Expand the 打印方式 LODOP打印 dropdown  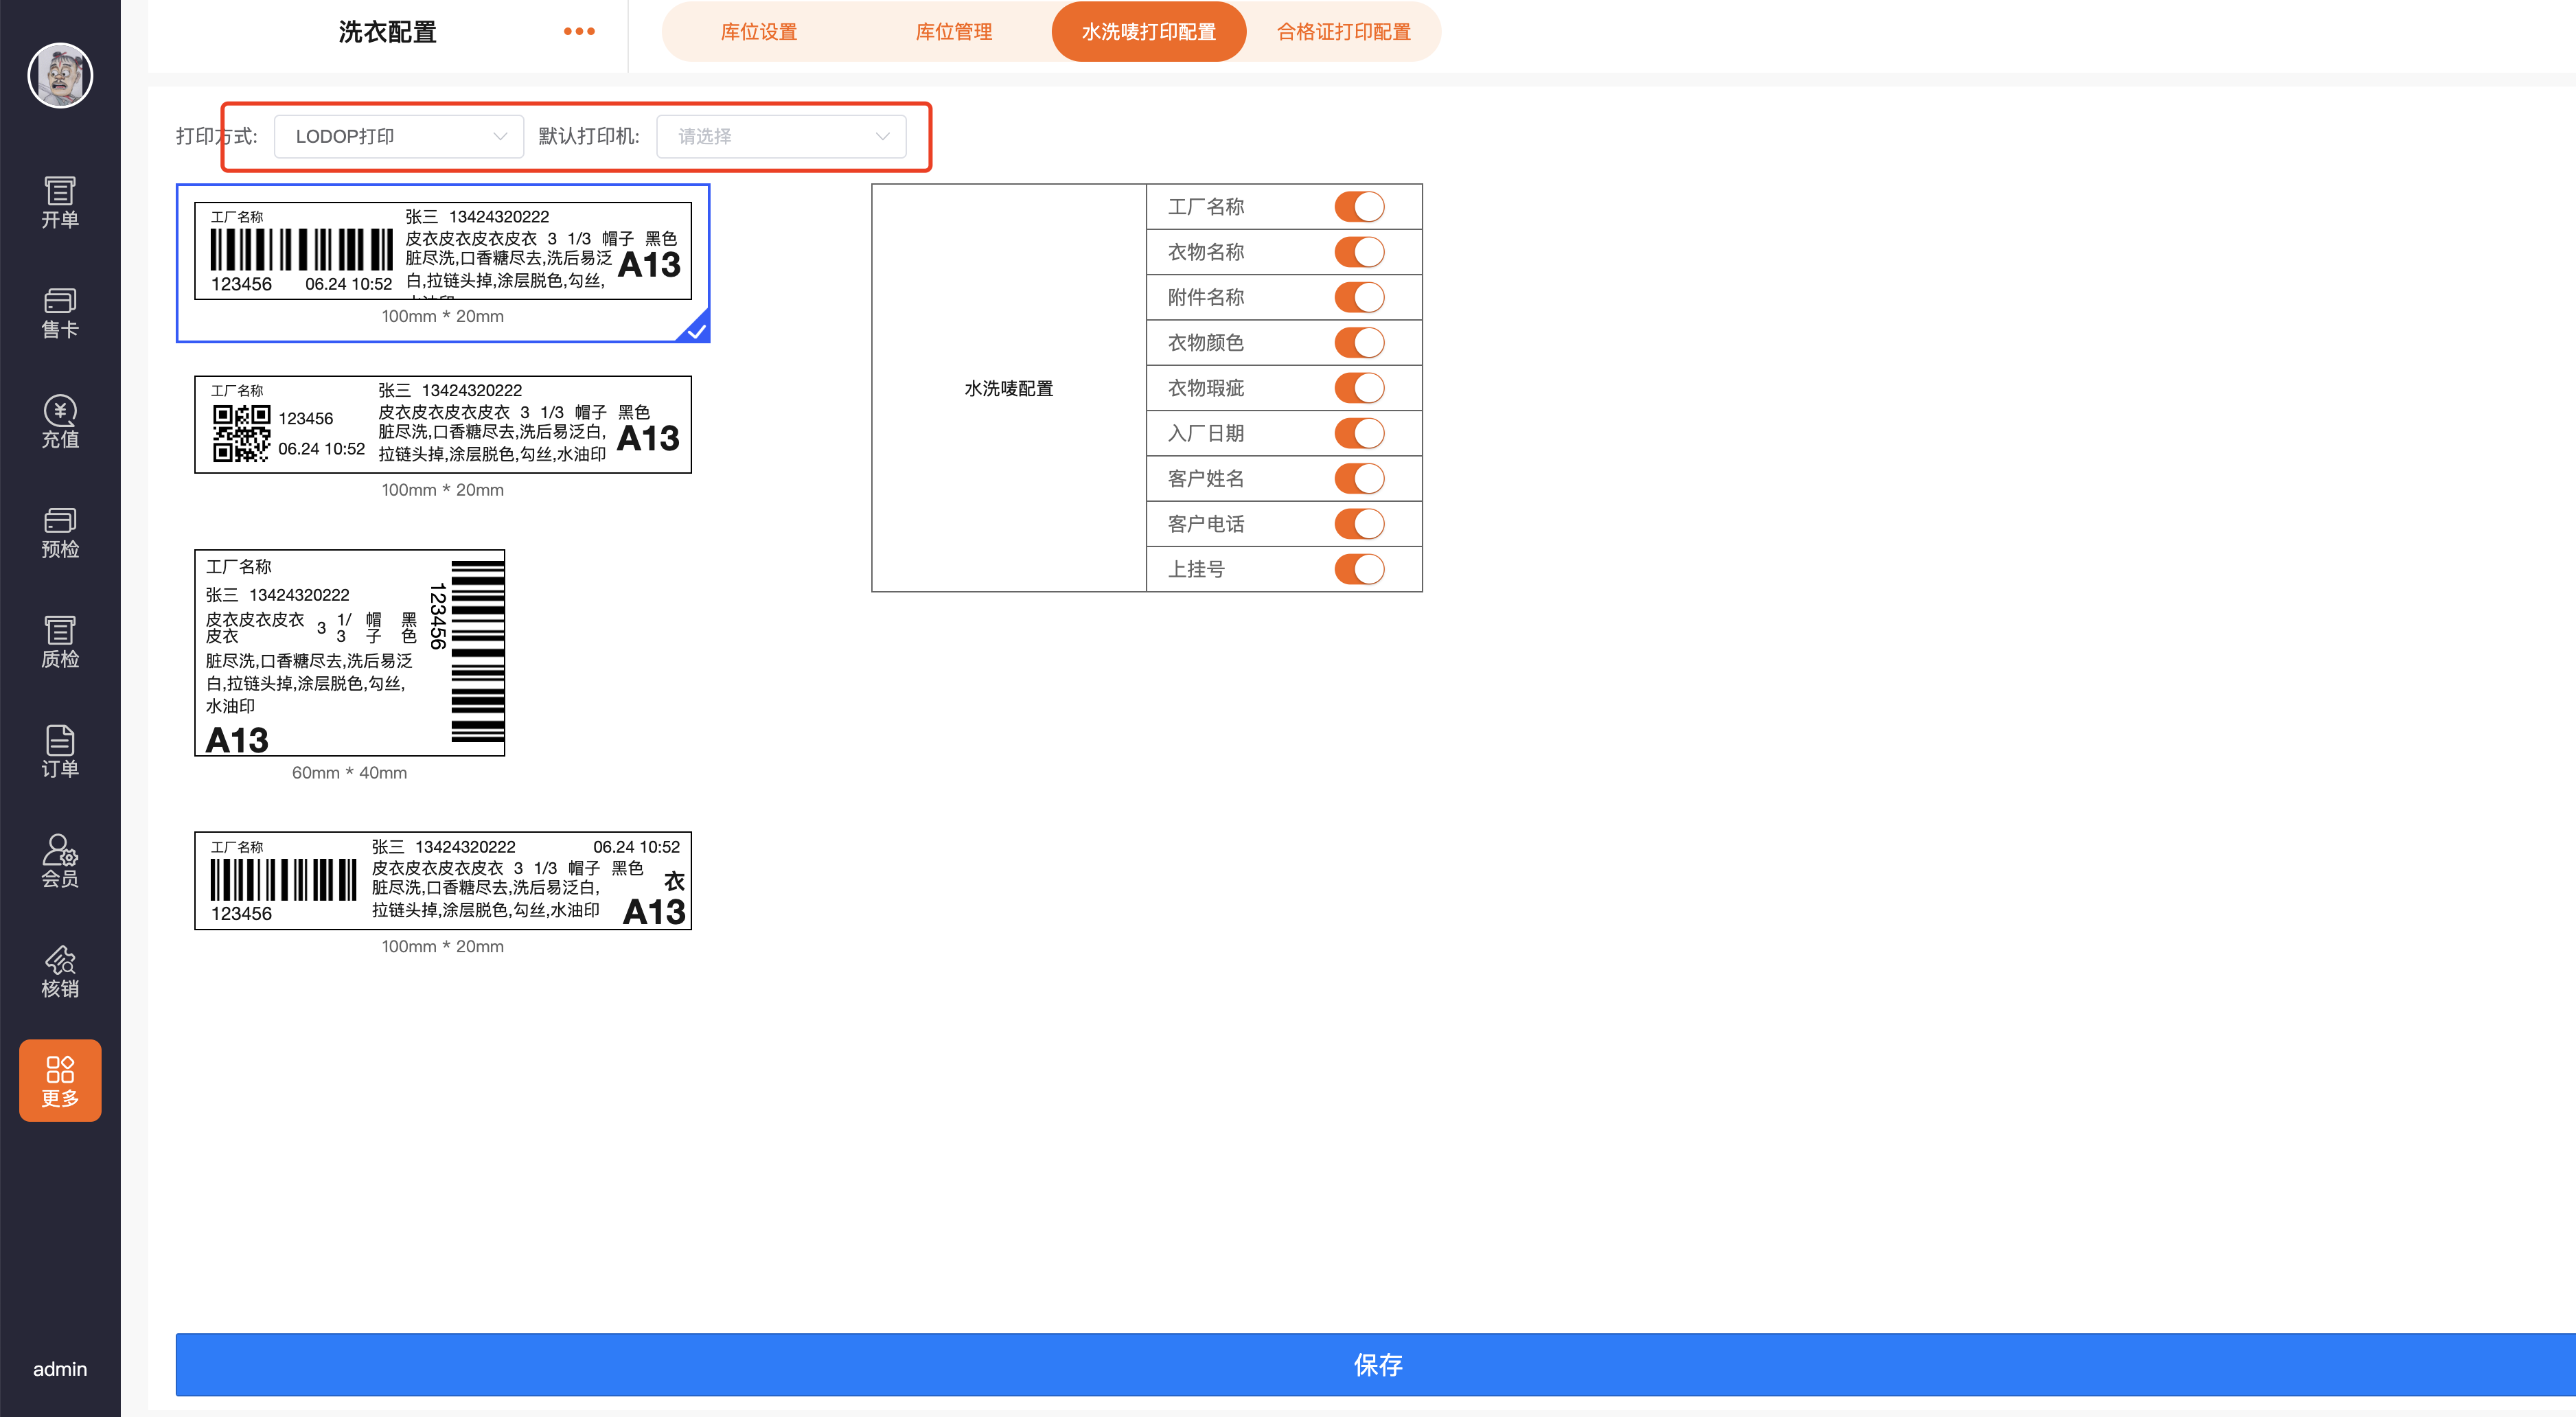click(x=399, y=137)
